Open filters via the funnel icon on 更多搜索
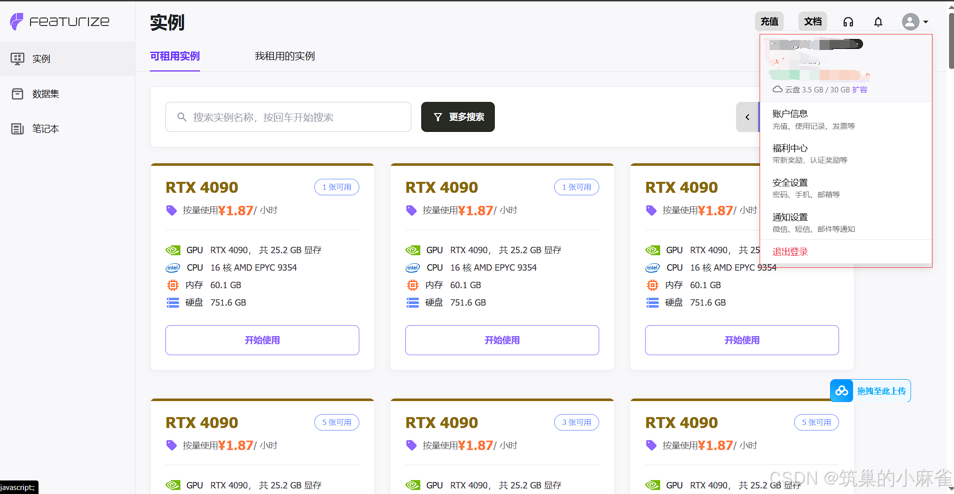This screenshot has height=494, width=954. pyautogui.click(x=438, y=117)
